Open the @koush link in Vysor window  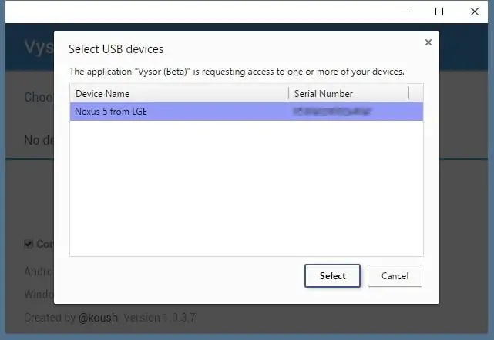[98, 318]
